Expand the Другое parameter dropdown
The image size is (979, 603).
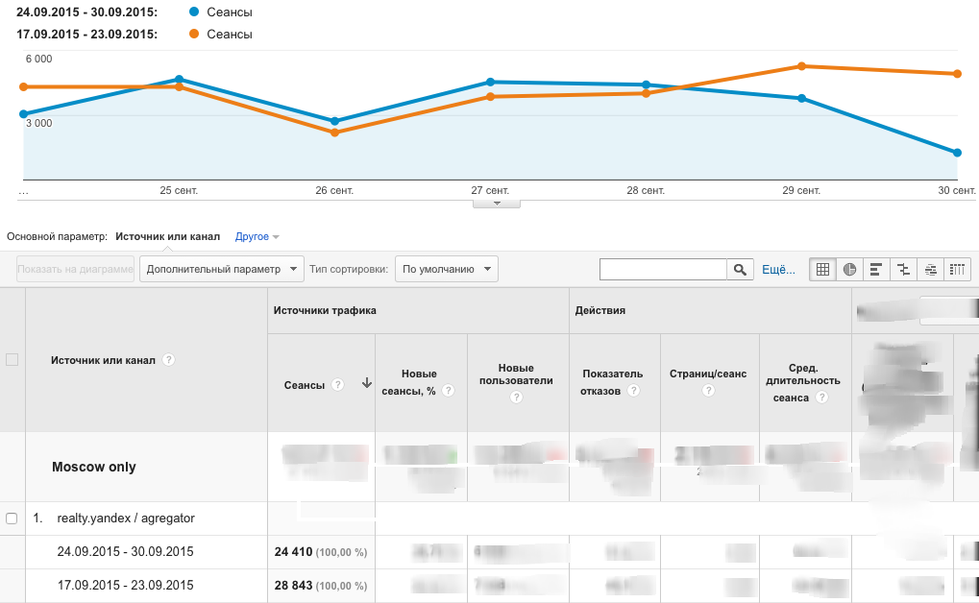click(x=257, y=236)
